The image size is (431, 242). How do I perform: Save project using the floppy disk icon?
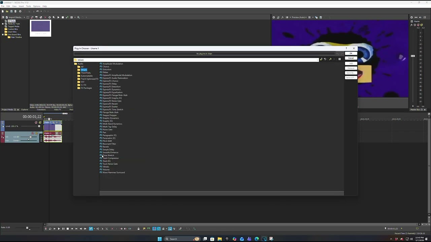click(x=11, y=11)
